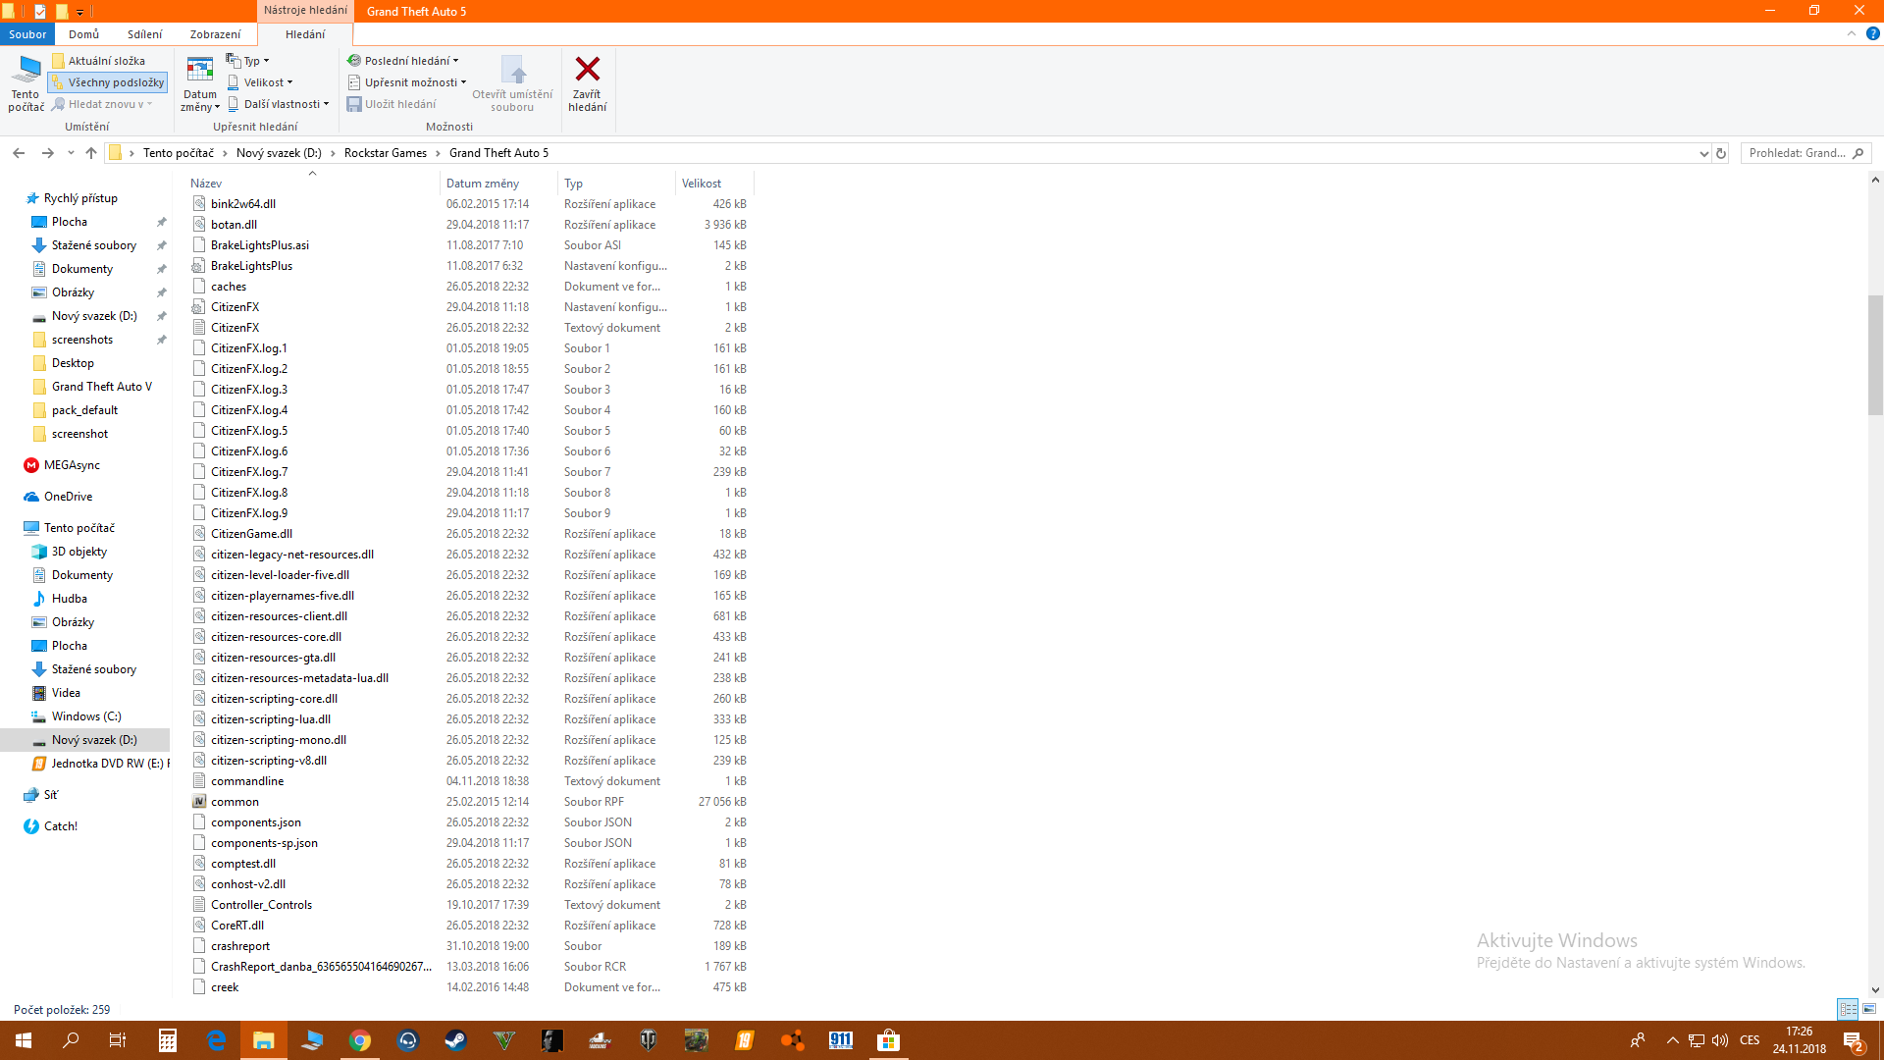The height and width of the screenshot is (1060, 1884).
Task: Click the back arrow navigation icon
Action: point(19,153)
